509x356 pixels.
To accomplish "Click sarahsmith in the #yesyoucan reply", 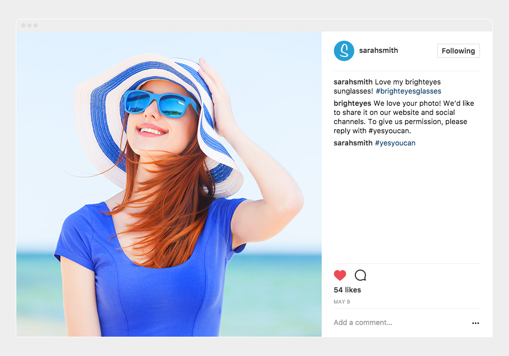I will pyautogui.click(x=353, y=143).
